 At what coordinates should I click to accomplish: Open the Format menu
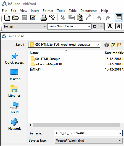coord(48,11)
